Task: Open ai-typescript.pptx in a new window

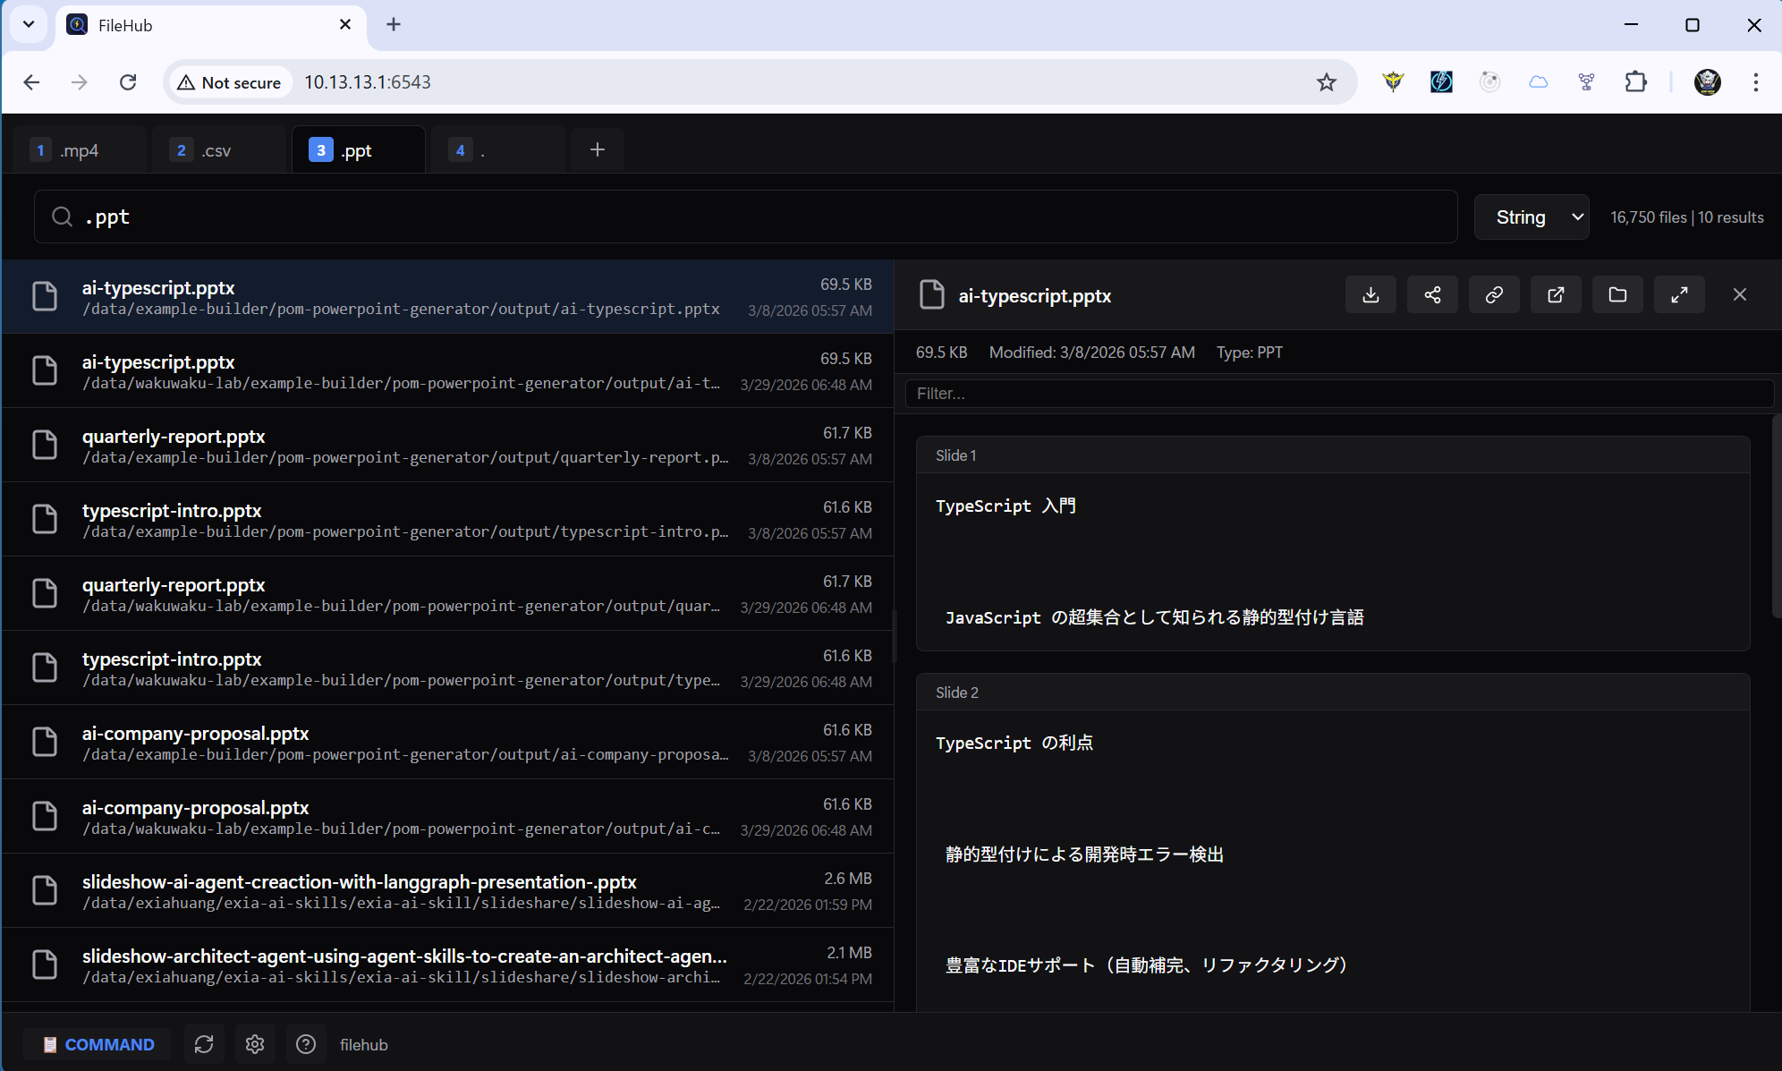Action: 1556,294
